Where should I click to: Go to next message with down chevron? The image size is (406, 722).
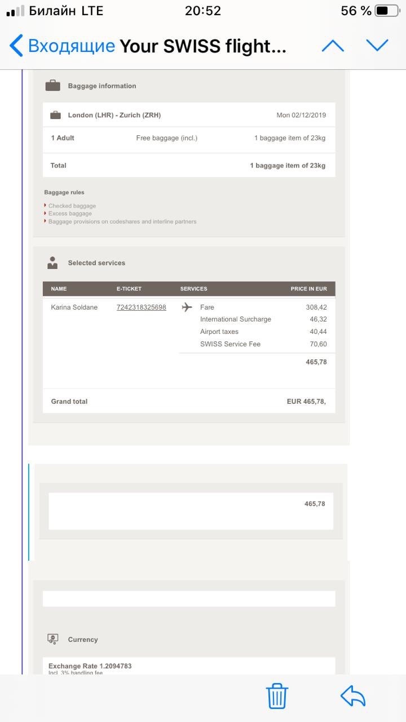[x=377, y=45]
